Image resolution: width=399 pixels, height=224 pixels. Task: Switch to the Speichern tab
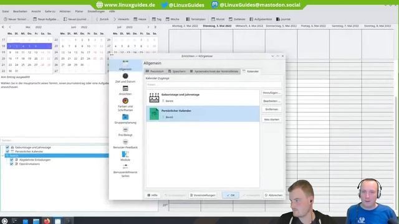[177, 72]
